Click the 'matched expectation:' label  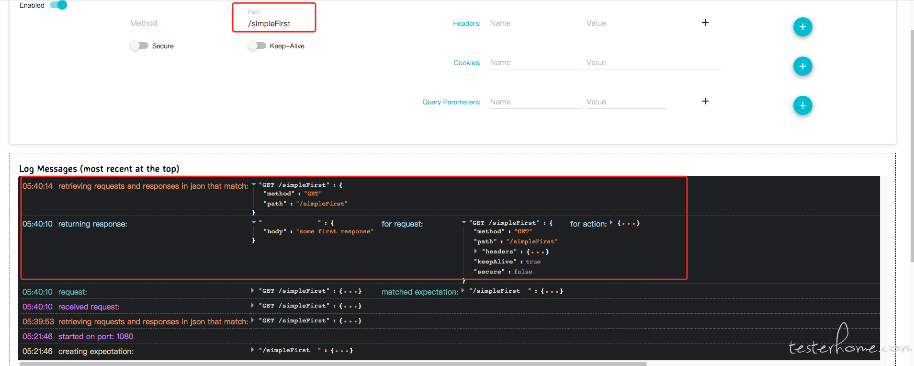(420, 292)
